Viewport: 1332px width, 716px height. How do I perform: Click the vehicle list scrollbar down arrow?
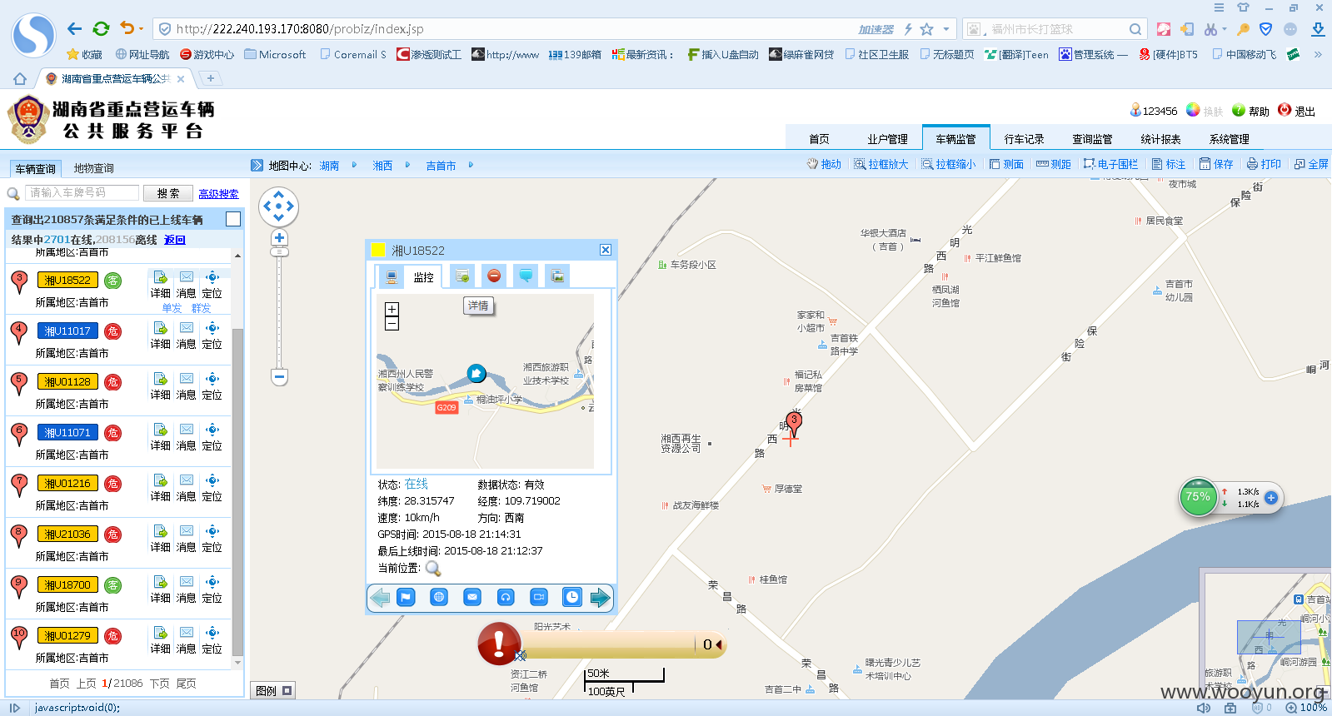point(237,663)
